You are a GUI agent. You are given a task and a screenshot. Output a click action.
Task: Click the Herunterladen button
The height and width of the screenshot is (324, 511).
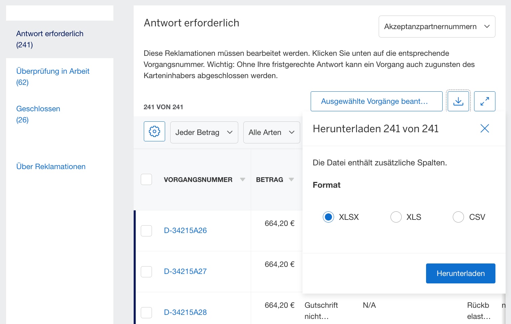coord(460,273)
